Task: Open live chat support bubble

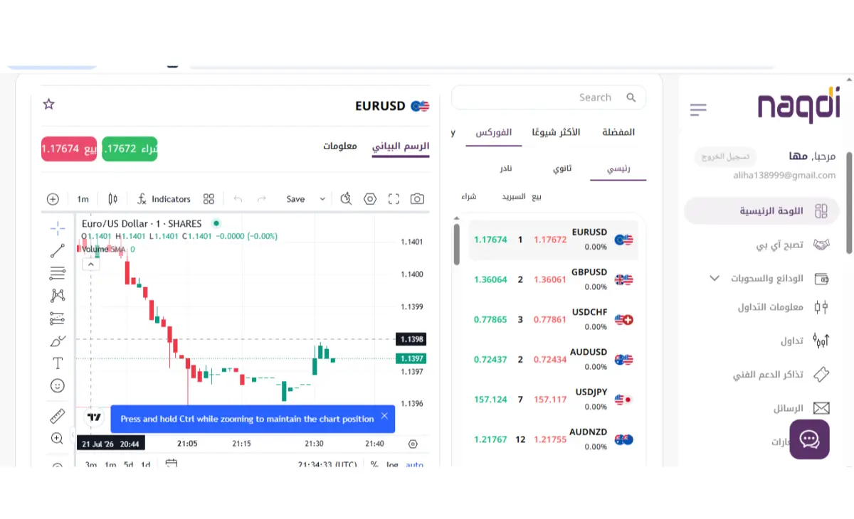Action: (x=810, y=439)
